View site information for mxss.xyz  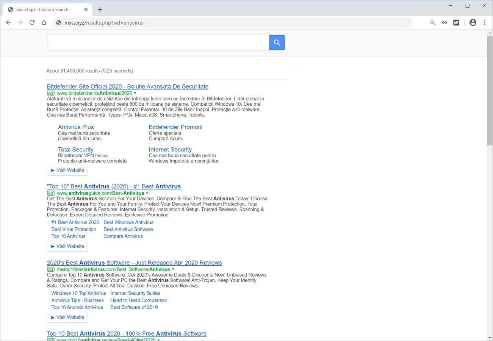58,23
